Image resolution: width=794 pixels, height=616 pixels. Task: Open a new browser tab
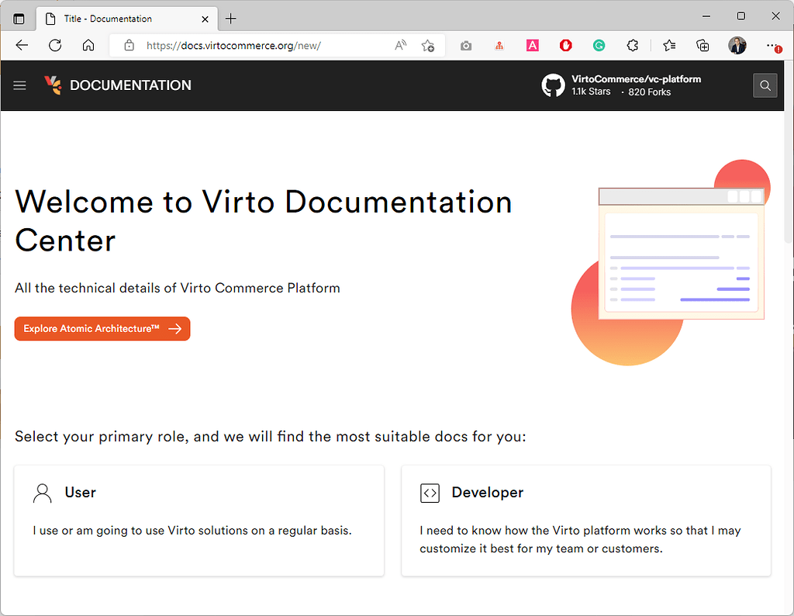coord(230,19)
